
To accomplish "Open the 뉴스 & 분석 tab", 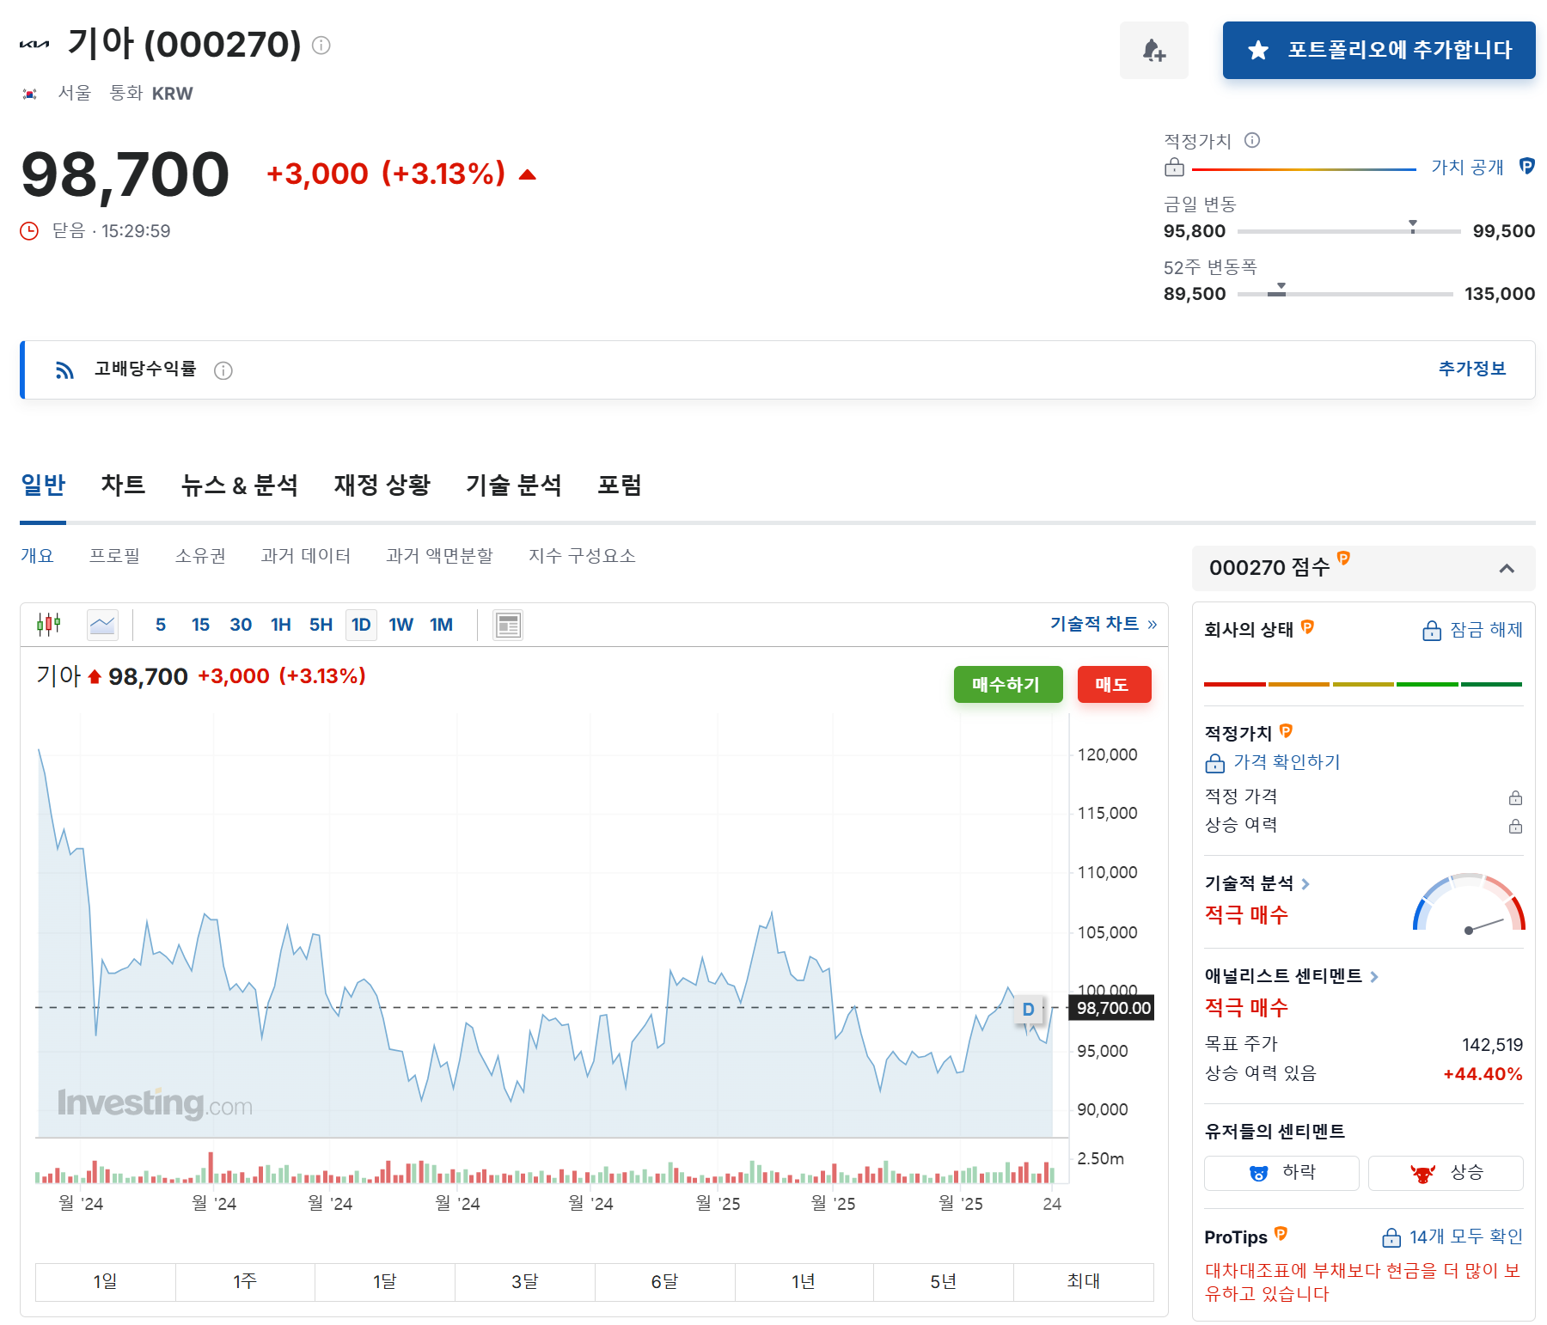I will pyautogui.click(x=239, y=485).
